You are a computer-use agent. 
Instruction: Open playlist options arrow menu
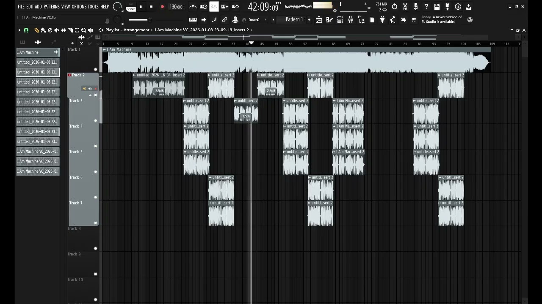click(19, 30)
